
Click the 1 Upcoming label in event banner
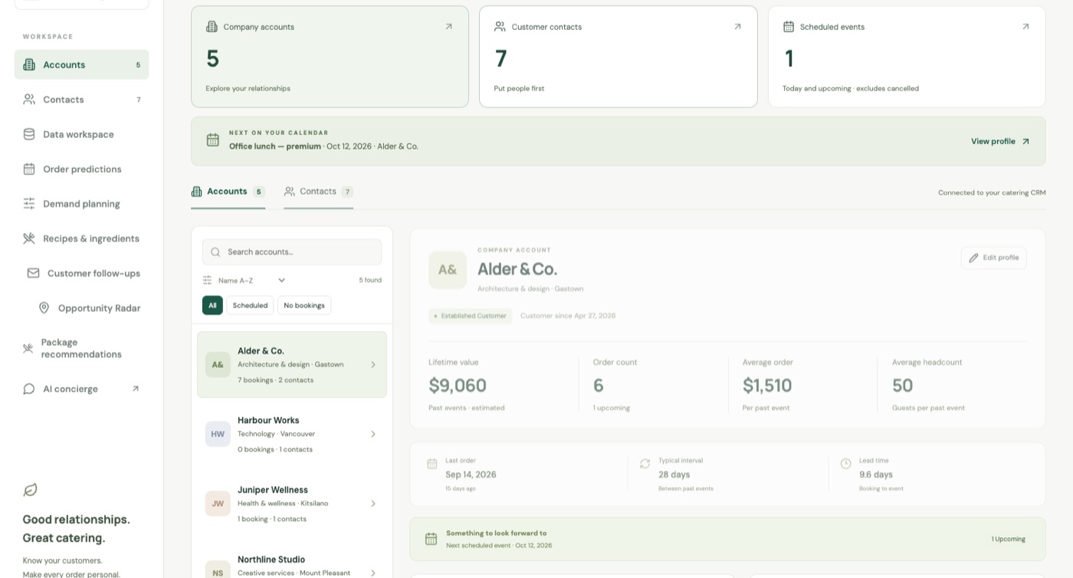1009,539
